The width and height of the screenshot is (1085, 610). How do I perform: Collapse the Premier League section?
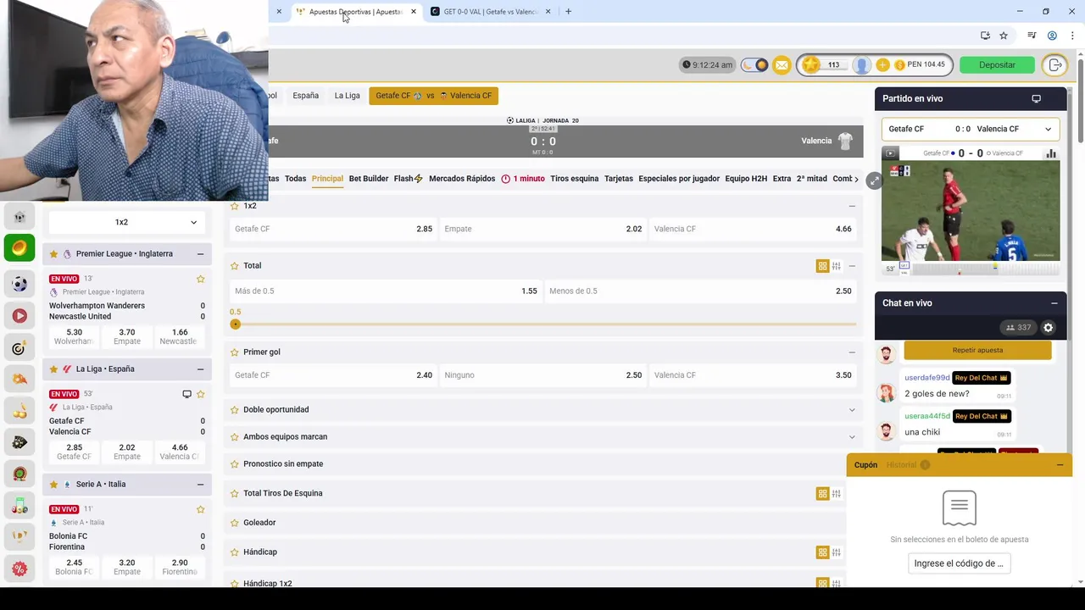pos(200,254)
